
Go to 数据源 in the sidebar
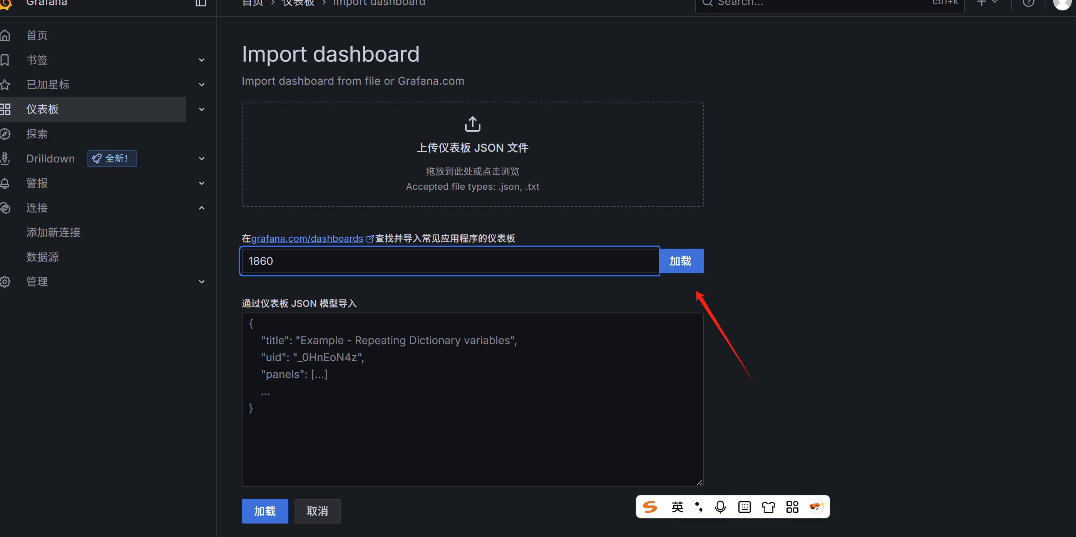(43, 257)
